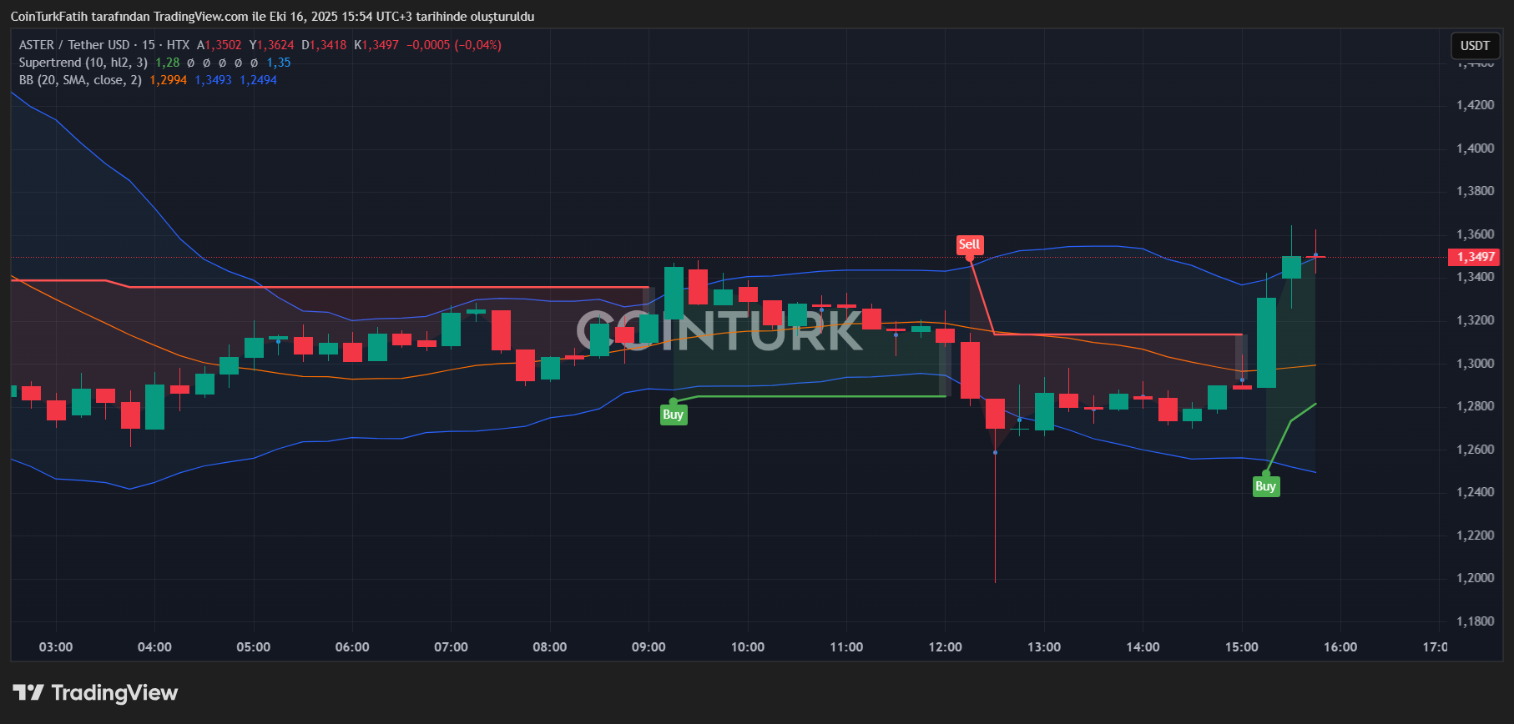Click the 1,2800 price axis label
The image size is (1514, 724).
click(x=1475, y=406)
